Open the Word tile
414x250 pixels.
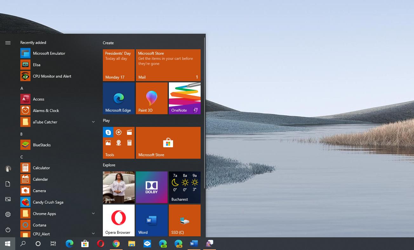point(152,220)
